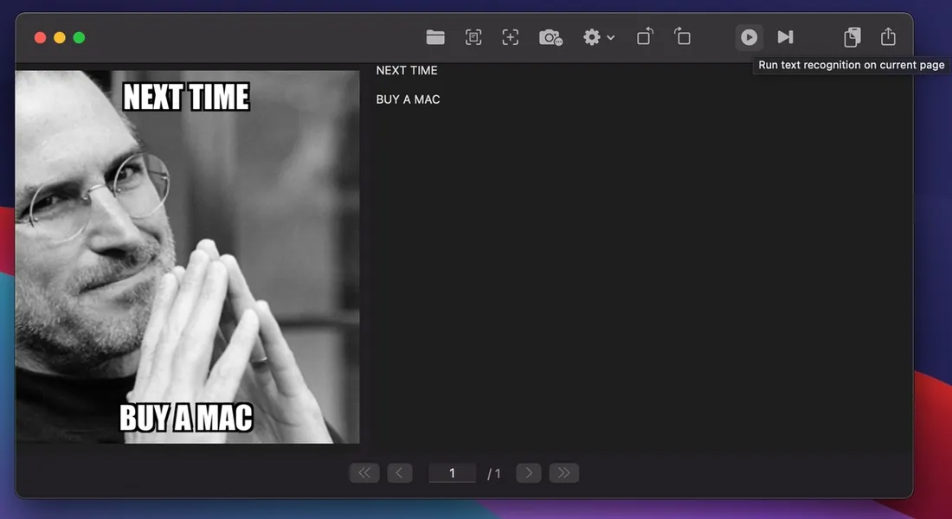952x519 pixels.
Task: Go to the previous page
Action: [400, 473]
